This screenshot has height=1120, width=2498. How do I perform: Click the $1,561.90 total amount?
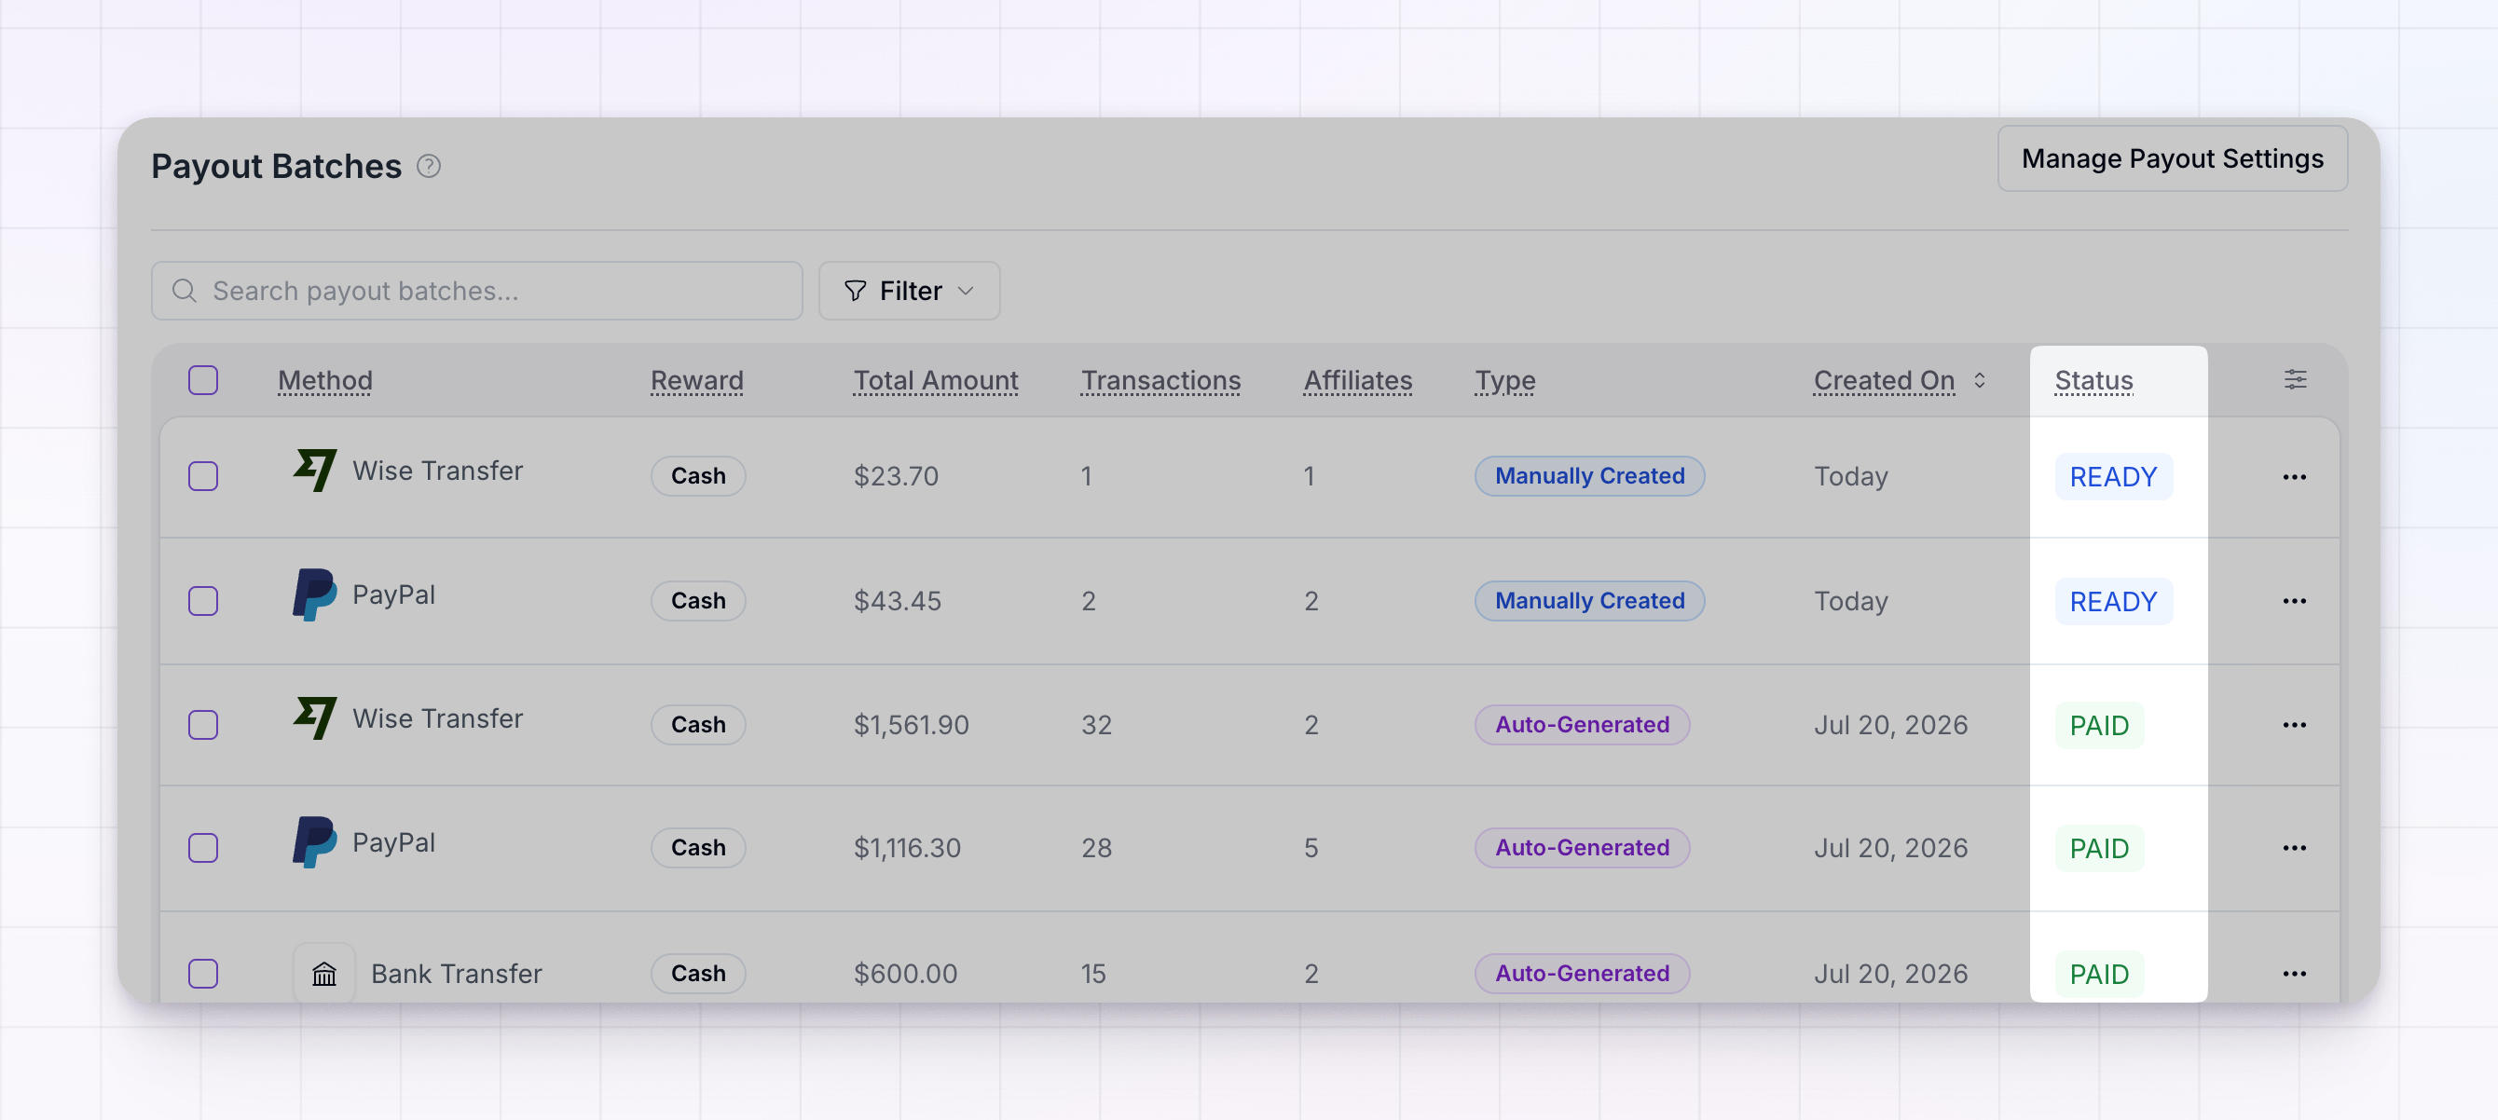pyautogui.click(x=911, y=724)
